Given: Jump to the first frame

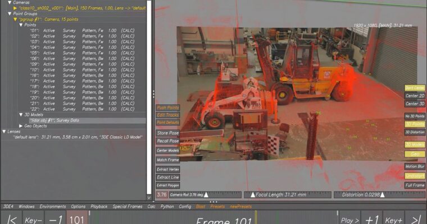Looking at the screenshot, I should point(11,219).
